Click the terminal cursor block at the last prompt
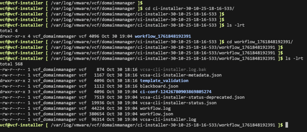Viewport: 307px width, 132px height. [x=287, y=125]
